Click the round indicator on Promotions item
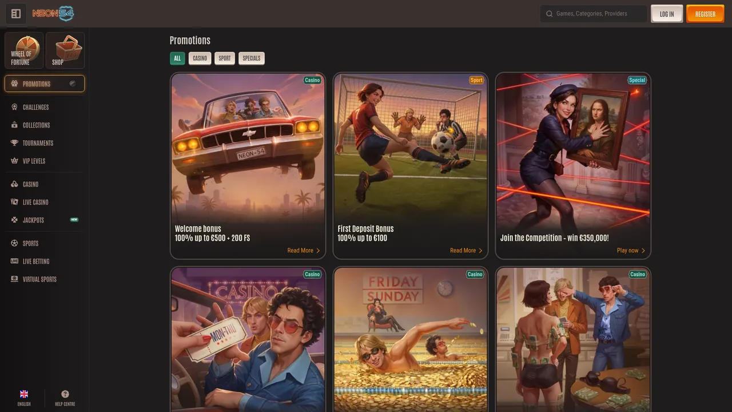732x412 pixels. point(73,84)
